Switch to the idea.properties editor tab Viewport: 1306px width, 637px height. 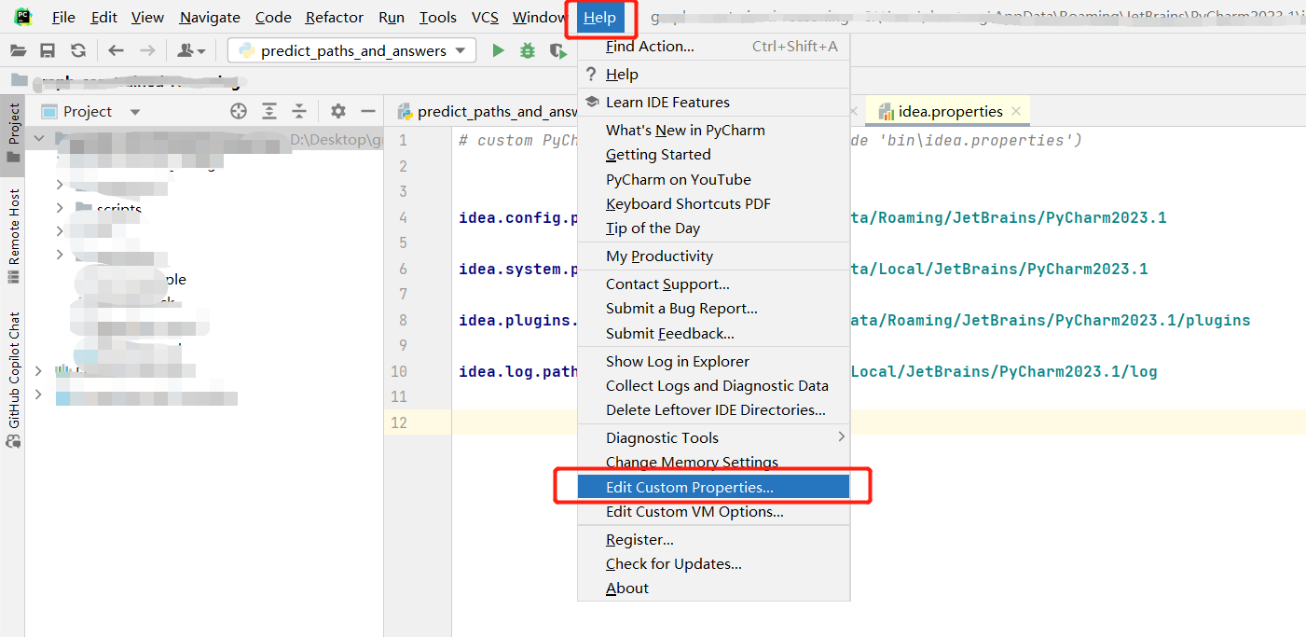[950, 111]
